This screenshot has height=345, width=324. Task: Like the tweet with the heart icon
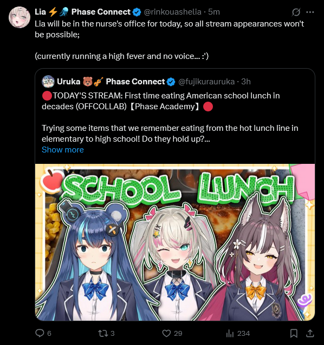pos(166,333)
